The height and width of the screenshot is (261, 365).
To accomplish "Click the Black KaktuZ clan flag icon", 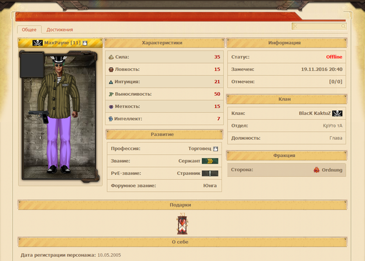I will click(338, 114).
